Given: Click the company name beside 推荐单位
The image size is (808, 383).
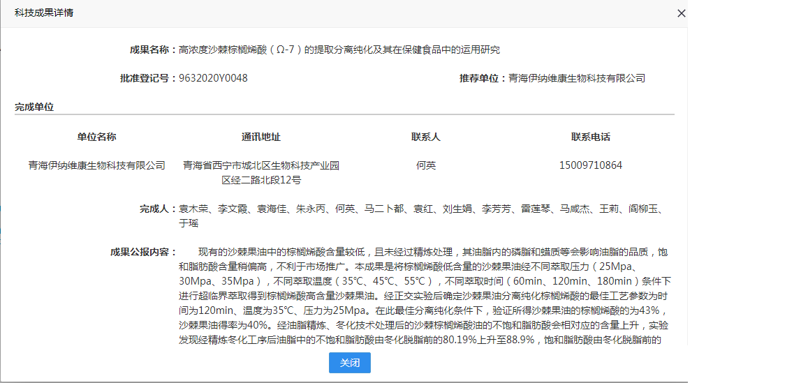Looking at the screenshot, I should 576,78.
